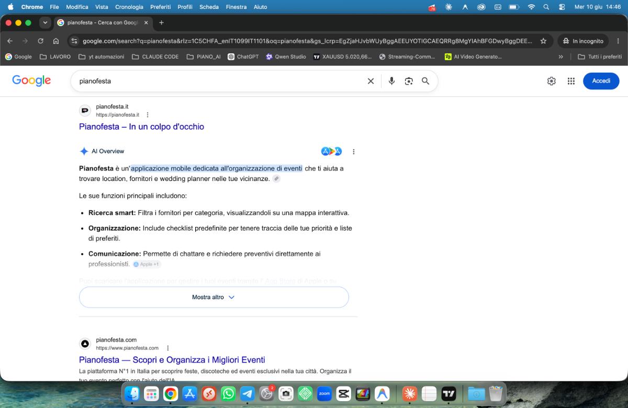Click the Wi-Fi status icon
Image resolution: width=628 pixels, height=408 pixels.
[x=531, y=7]
